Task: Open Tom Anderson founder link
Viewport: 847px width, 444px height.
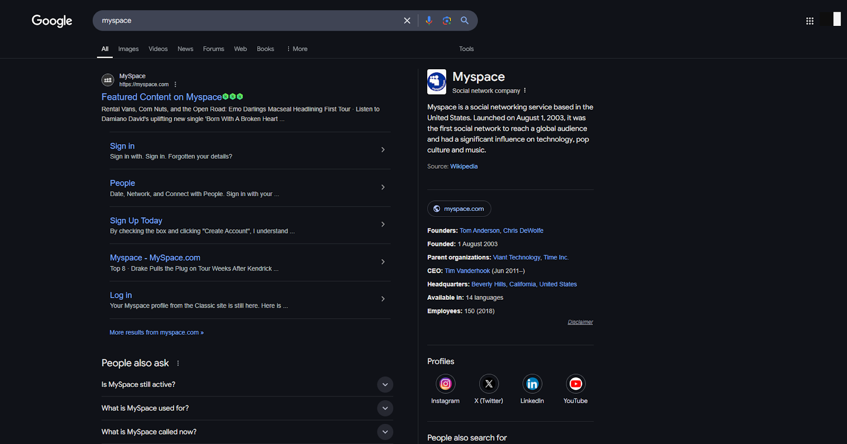Action: (480, 231)
